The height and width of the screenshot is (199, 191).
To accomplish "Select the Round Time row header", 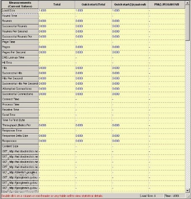I will [20, 16].
